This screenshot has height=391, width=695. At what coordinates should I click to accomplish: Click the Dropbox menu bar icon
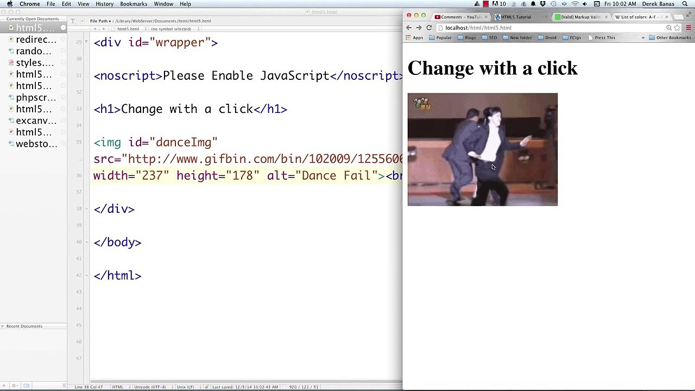(x=542, y=4)
